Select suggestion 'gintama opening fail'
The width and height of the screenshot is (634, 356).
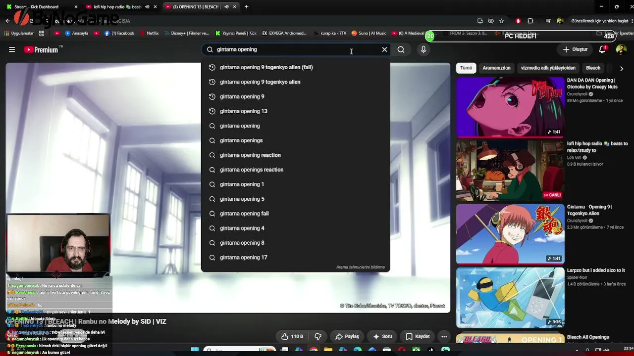[296, 214]
